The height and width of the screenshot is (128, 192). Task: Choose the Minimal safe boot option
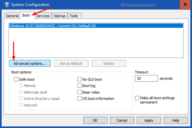(21, 85)
